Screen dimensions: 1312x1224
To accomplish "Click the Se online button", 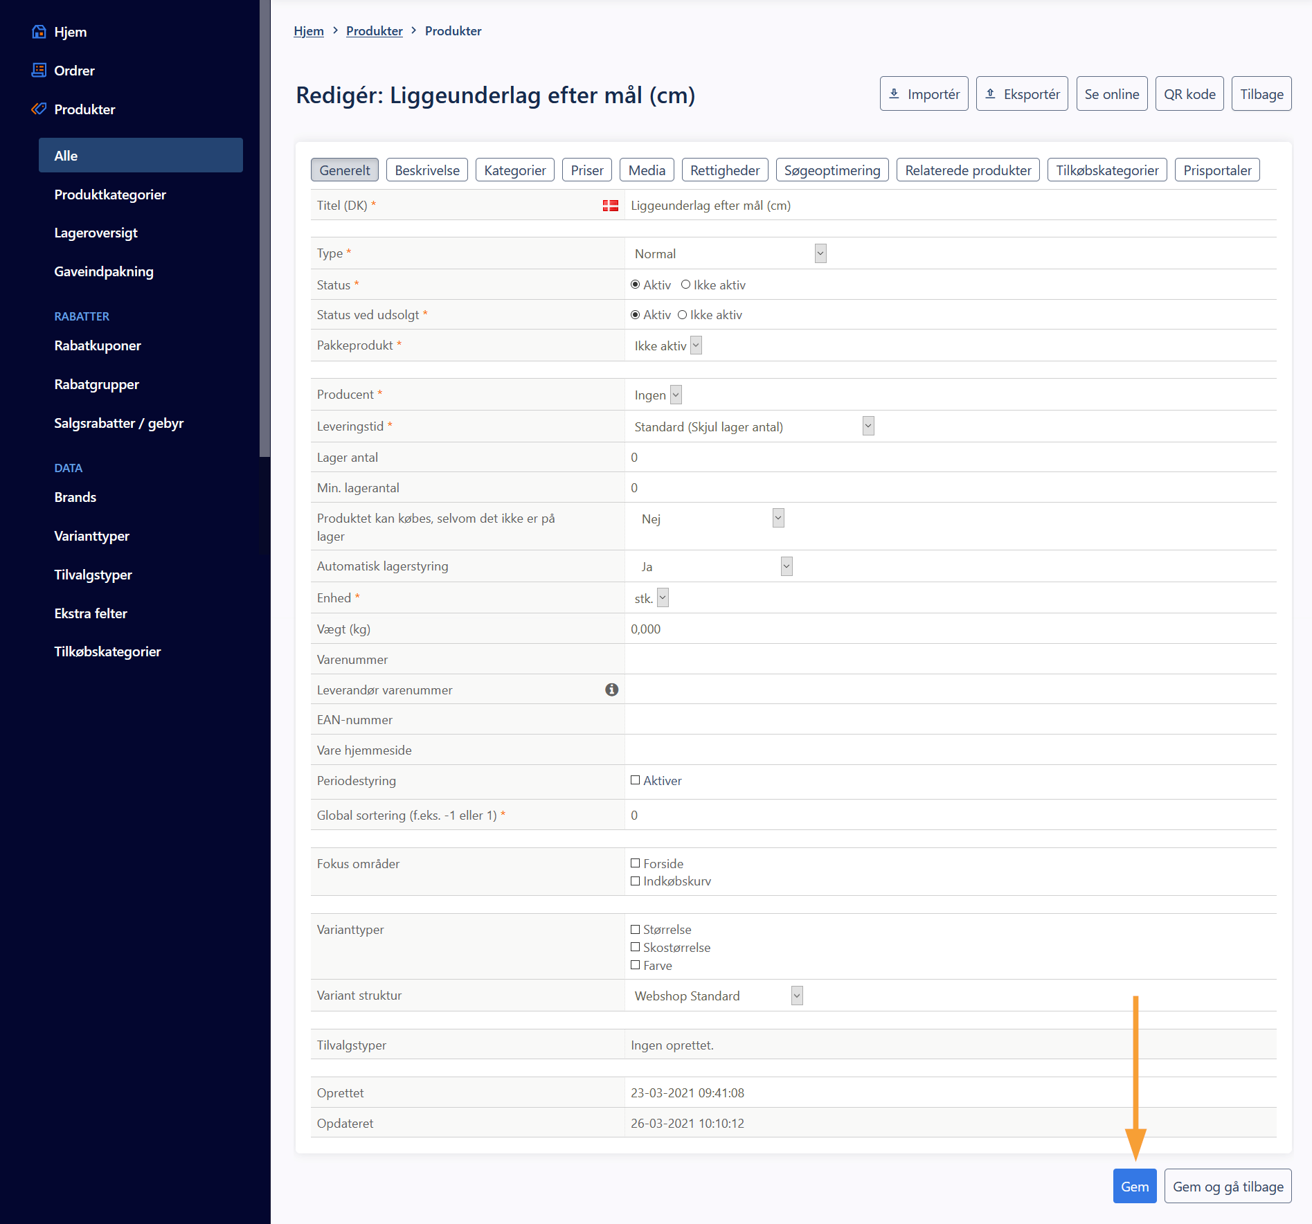I will (1112, 93).
